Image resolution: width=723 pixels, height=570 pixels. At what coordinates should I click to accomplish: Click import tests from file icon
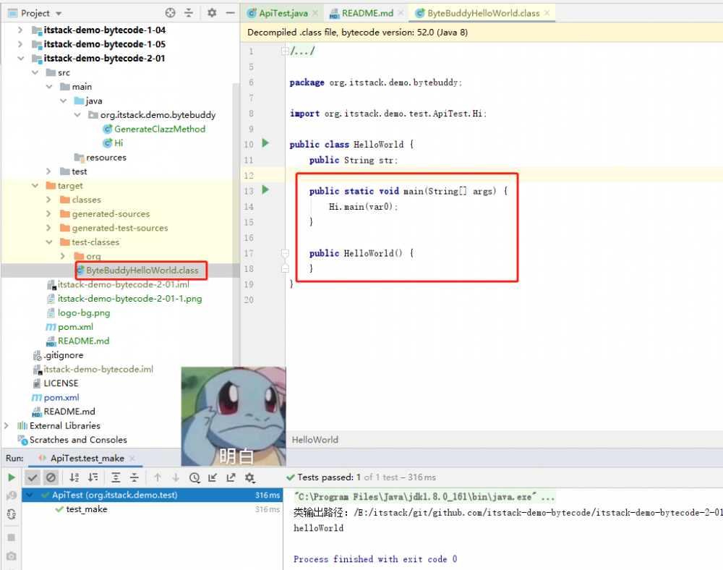tap(213, 477)
